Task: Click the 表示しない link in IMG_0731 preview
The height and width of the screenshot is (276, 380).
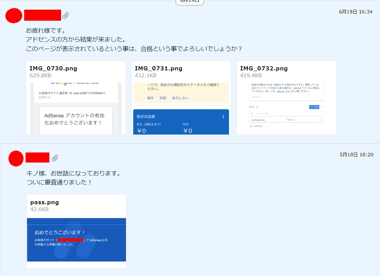Action: coord(180,98)
